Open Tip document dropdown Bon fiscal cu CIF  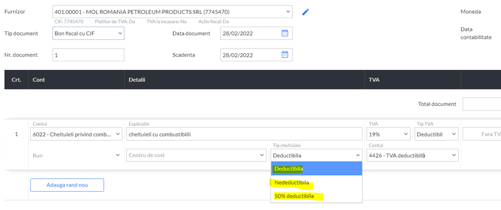tap(88, 33)
